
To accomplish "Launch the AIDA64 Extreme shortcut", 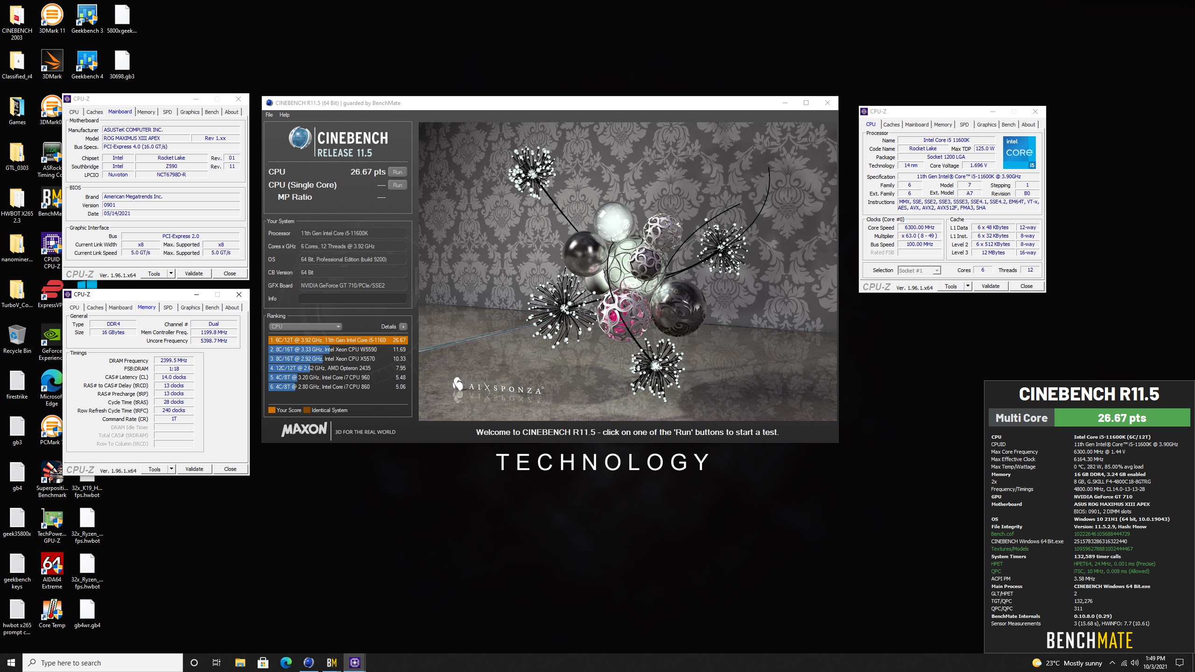I will pyautogui.click(x=52, y=571).
